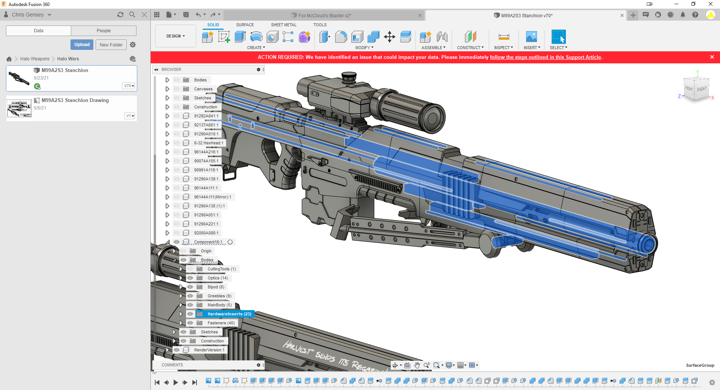The height and width of the screenshot is (390, 720).
Task: Select the Joint tool in Assemble
Action: [442, 37]
